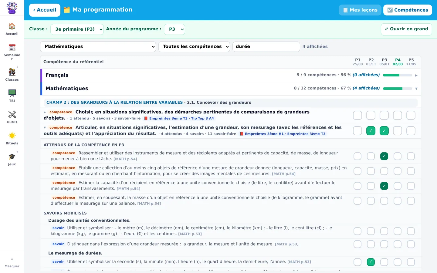Uncheck P2 box for Utiliser et symboliser la seconde row

pyautogui.click(x=371, y=262)
